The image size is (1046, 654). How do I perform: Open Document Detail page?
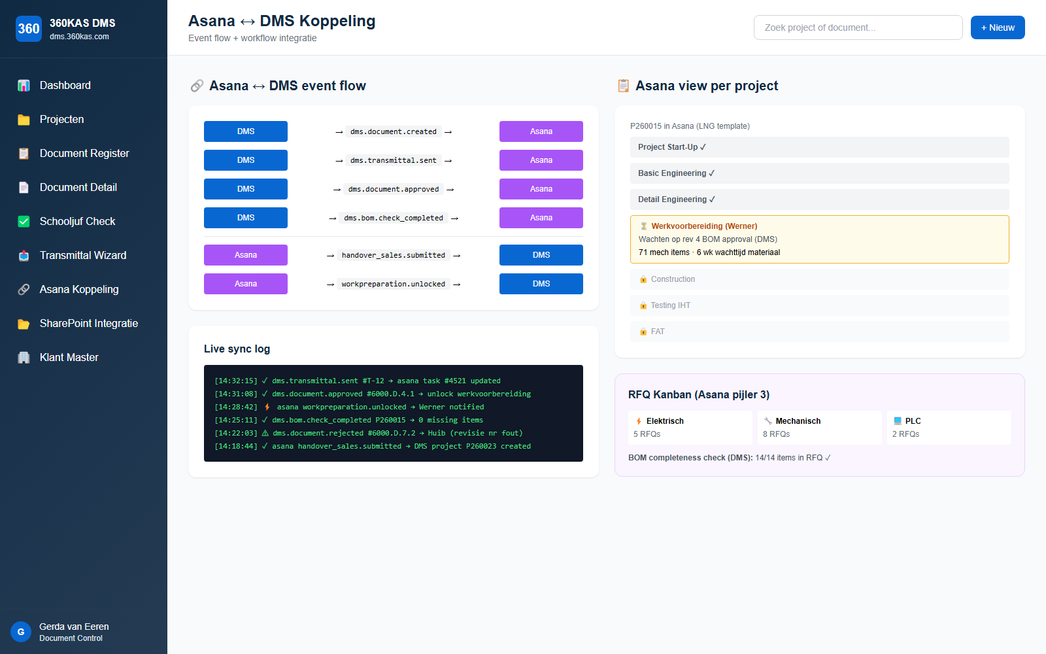(84, 188)
